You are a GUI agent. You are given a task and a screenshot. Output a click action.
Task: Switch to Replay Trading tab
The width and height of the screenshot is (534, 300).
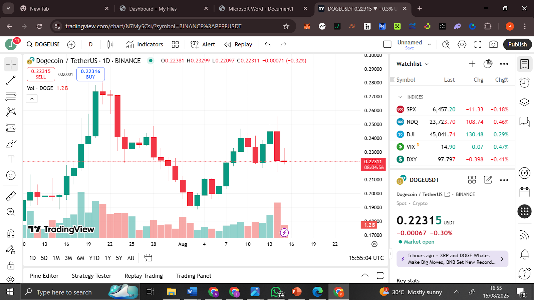144,276
